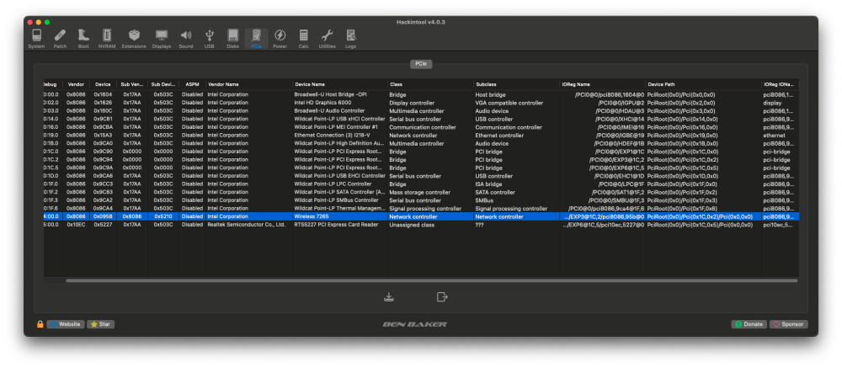Open the Utilities section

(327, 39)
